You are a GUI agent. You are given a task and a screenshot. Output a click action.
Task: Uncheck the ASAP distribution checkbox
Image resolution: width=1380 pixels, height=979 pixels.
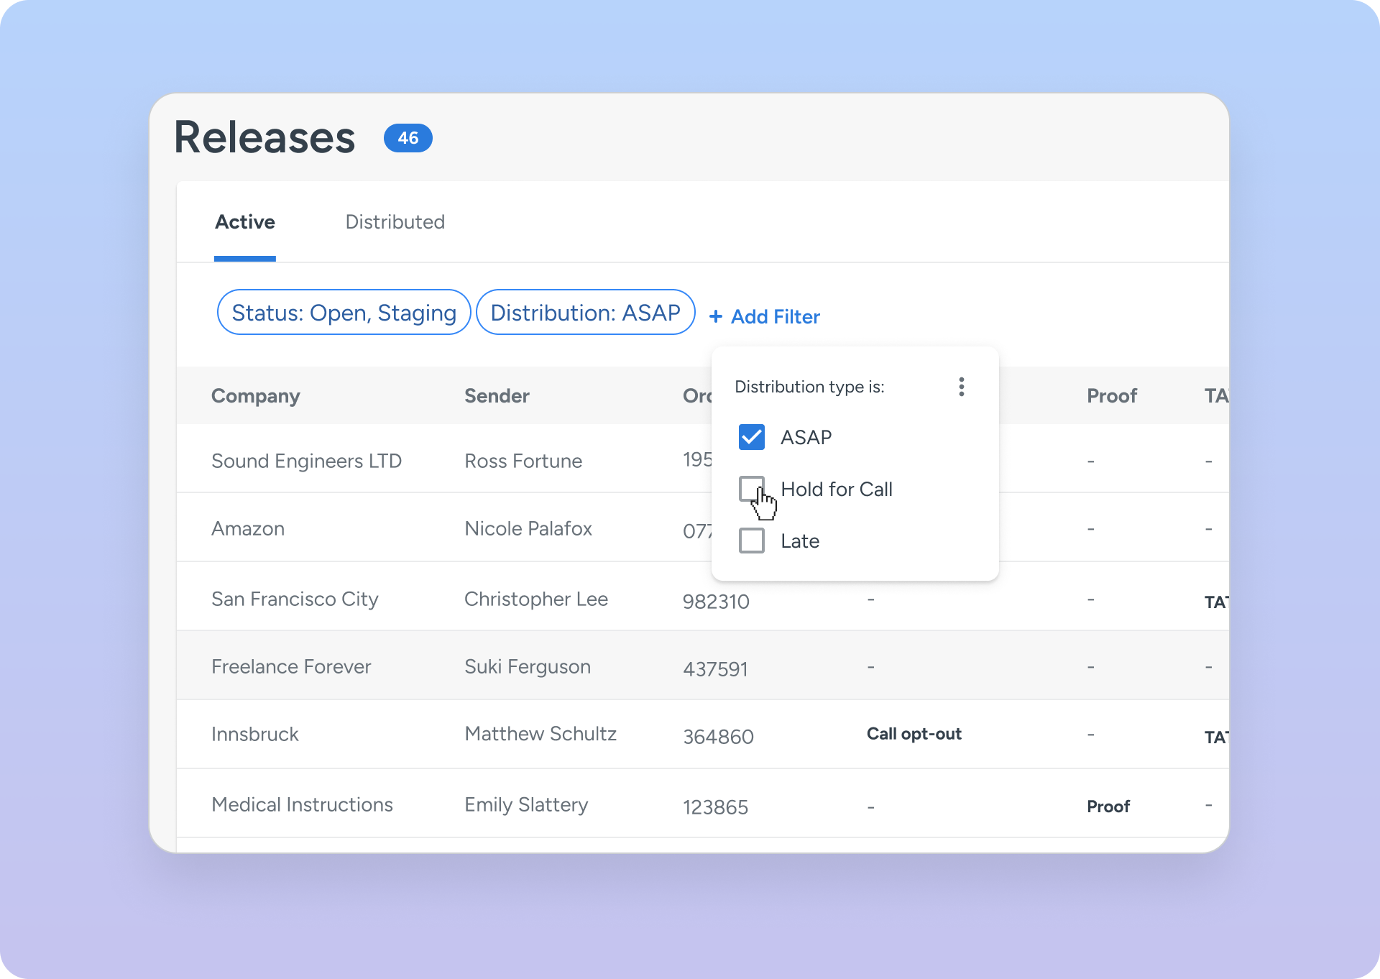click(x=751, y=437)
